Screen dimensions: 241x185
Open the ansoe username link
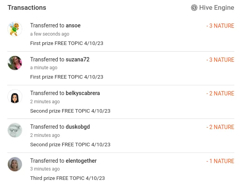[73, 25]
